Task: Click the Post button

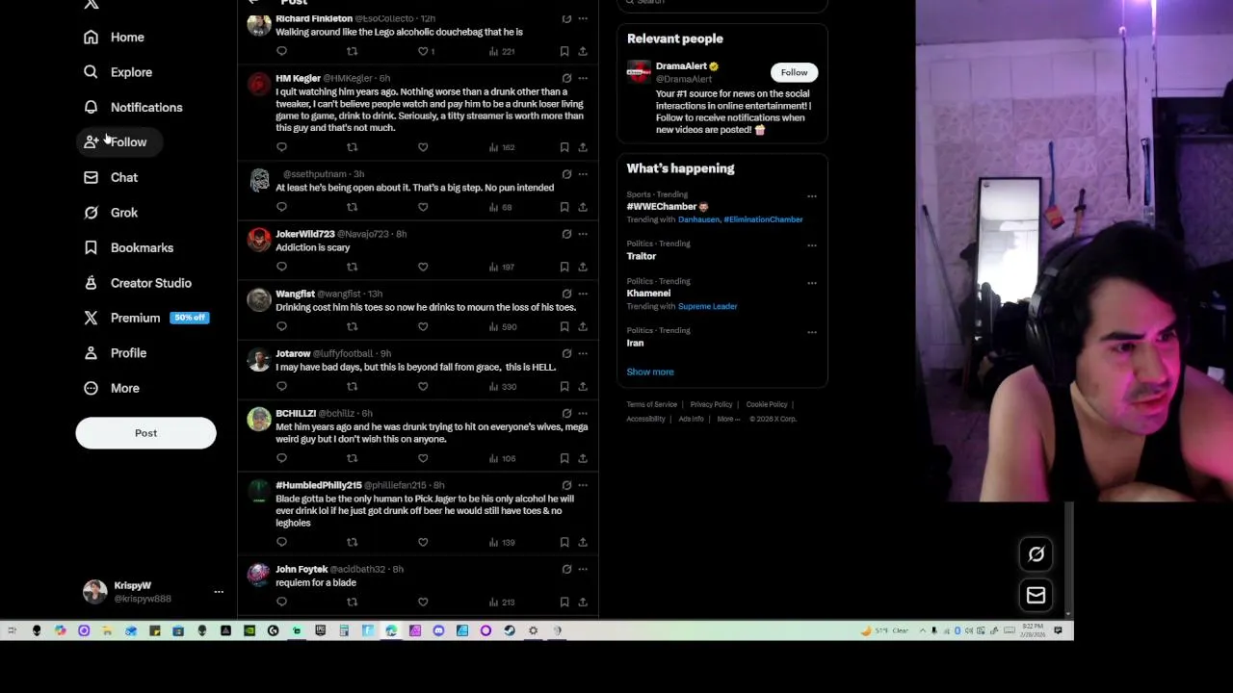Action: (145, 433)
